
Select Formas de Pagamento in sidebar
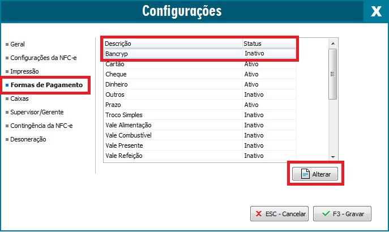[46, 85]
